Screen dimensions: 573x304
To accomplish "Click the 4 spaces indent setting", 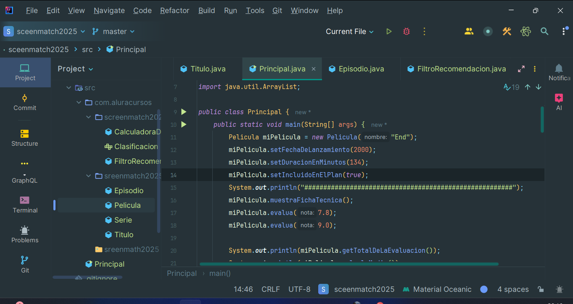I will coord(513,289).
